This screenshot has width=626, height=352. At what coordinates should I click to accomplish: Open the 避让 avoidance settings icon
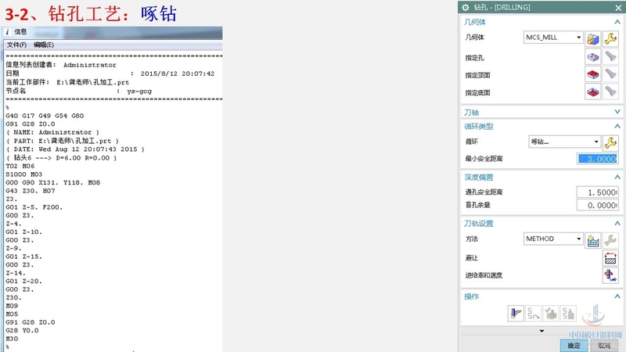pyautogui.click(x=610, y=258)
